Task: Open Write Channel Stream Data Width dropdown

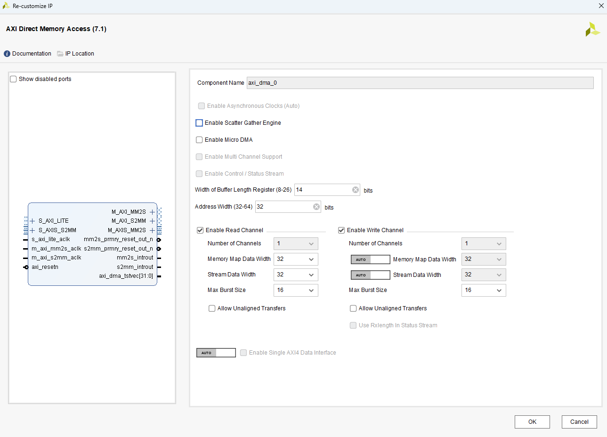Action: click(484, 275)
